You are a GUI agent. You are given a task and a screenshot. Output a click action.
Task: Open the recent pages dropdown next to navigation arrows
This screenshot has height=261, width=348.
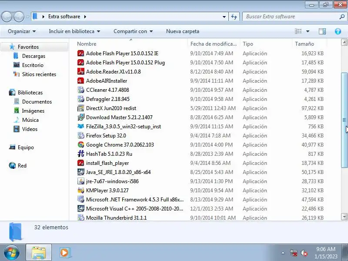pyautogui.click(x=27, y=17)
